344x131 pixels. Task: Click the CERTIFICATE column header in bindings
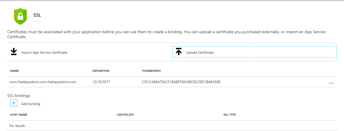coord(125,115)
